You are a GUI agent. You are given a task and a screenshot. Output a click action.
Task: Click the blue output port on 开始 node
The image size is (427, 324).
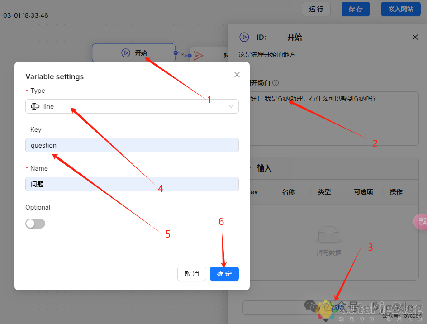(176, 53)
